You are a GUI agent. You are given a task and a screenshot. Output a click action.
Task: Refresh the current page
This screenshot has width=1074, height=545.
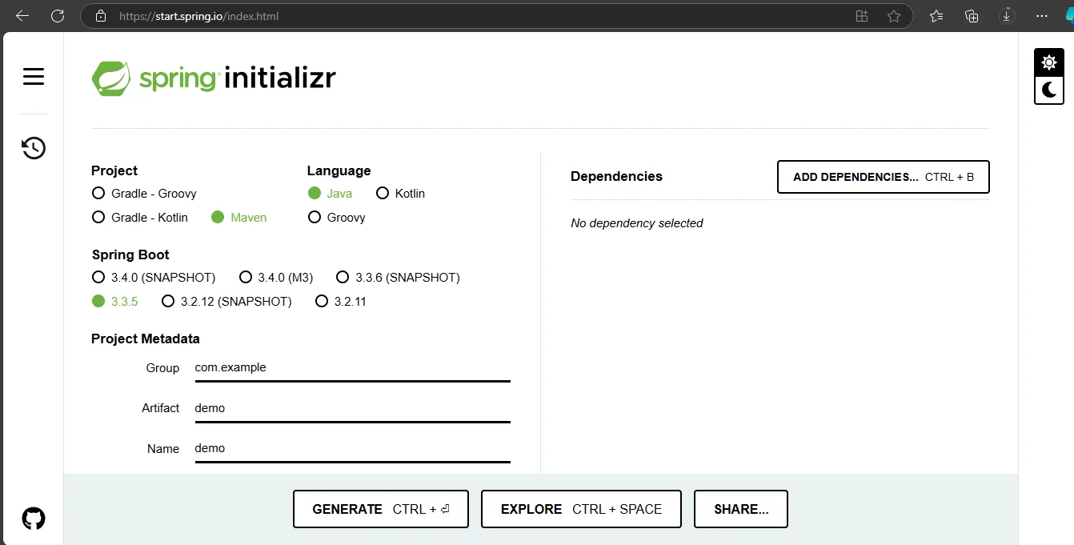coord(58,15)
